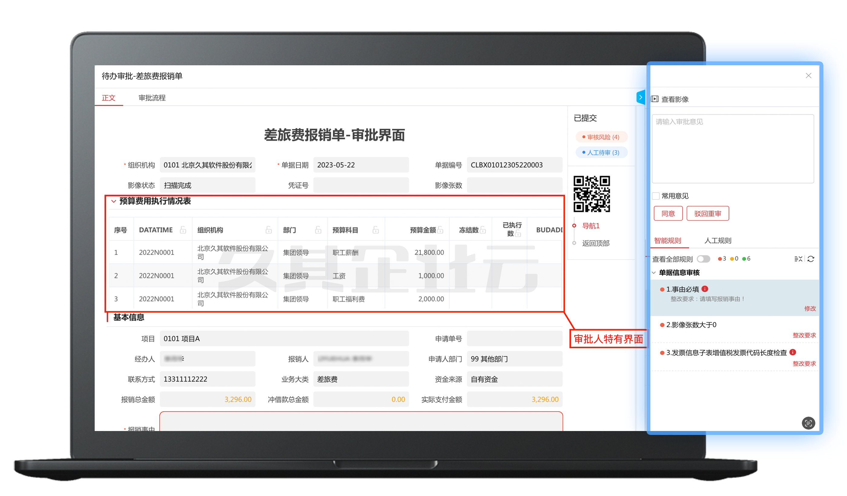Screen dimensions: 847x496
Task: Click the lock icon in 预算科目 column header
Action: 375,230
